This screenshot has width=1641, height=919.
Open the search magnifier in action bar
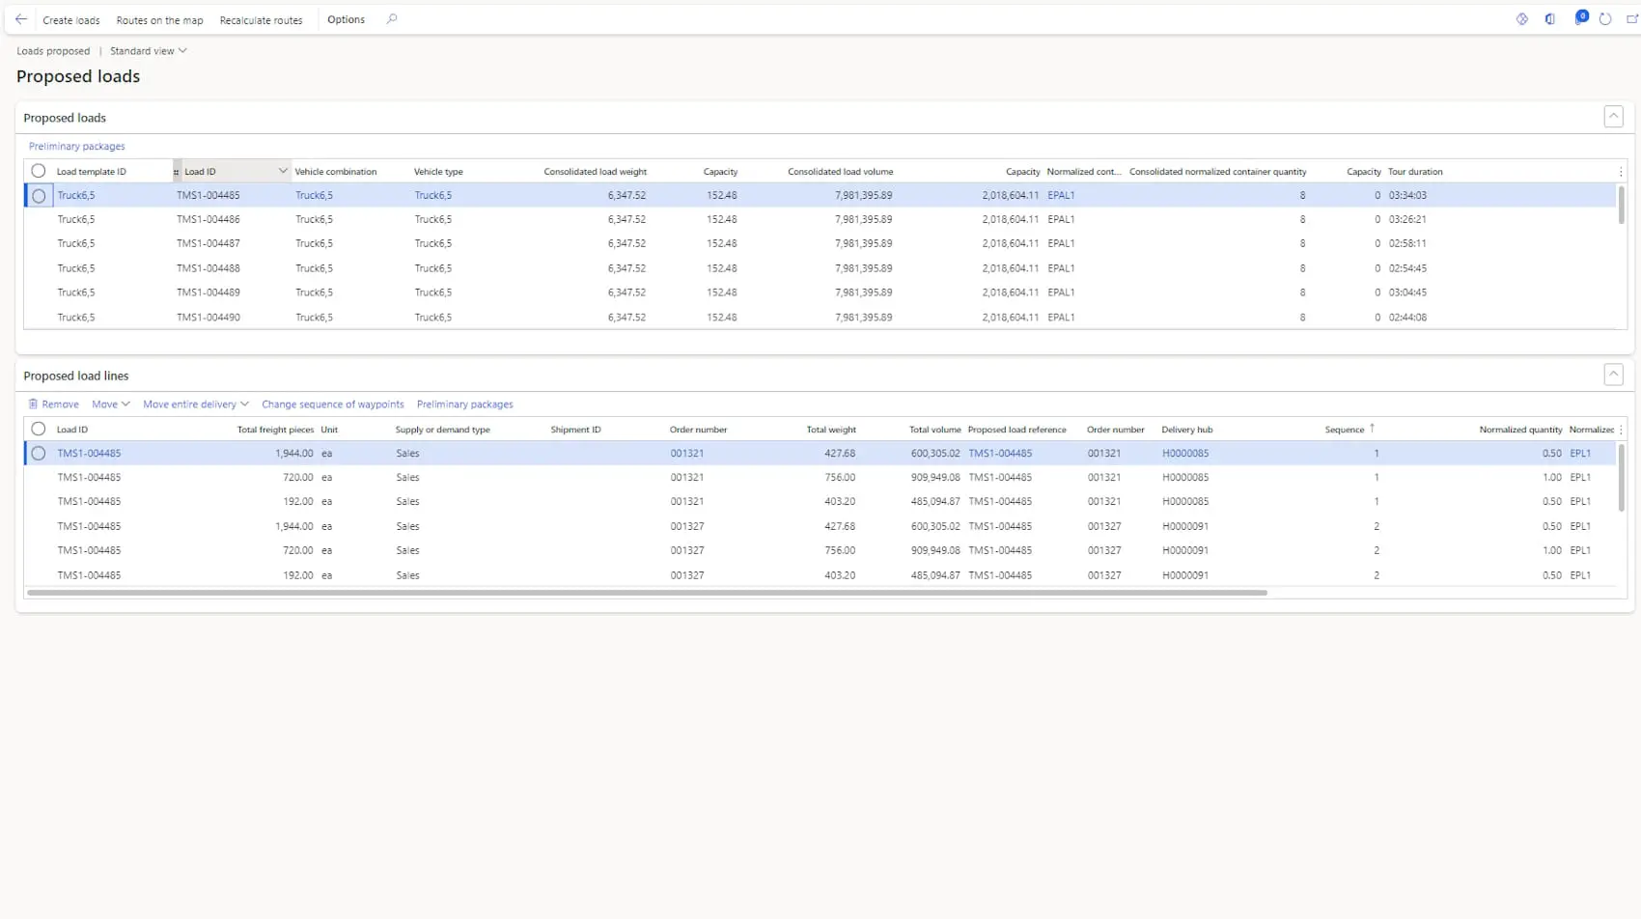tap(392, 19)
